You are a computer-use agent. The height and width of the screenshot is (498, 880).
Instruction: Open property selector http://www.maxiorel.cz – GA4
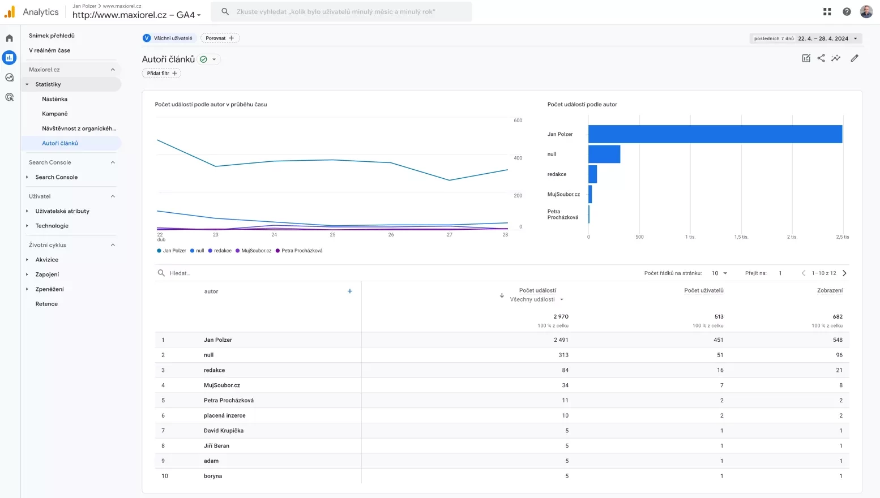coord(136,15)
